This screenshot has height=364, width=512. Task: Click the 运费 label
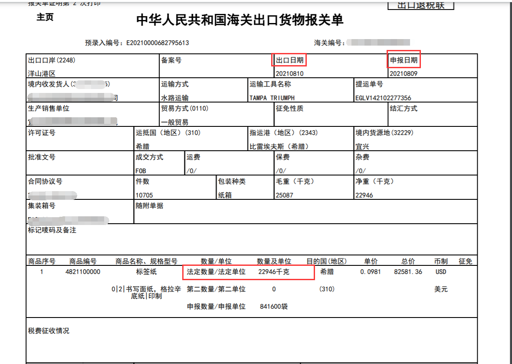pyautogui.click(x=193, y=157)
